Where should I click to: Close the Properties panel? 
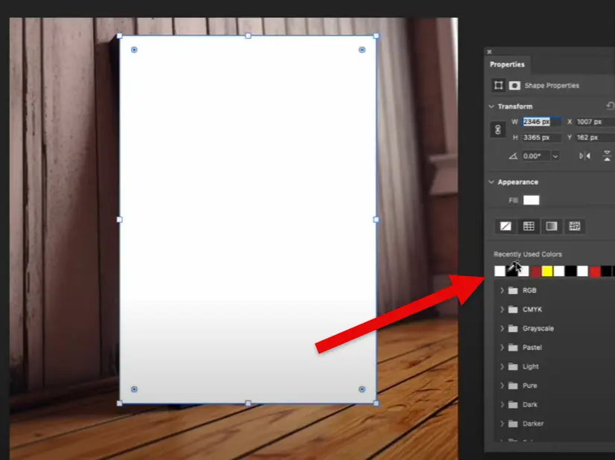tap(489, 52)
